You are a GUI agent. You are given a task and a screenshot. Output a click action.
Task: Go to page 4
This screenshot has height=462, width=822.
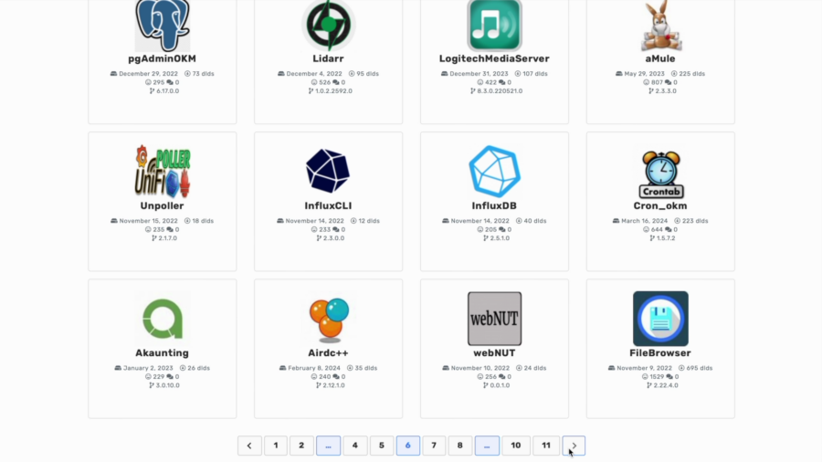coord(355,446)
